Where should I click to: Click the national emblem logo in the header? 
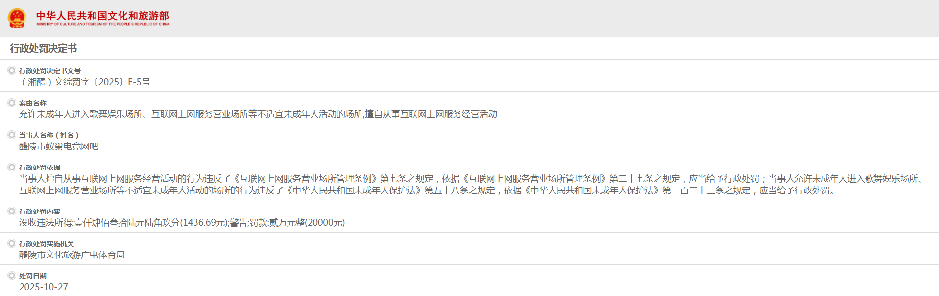(x=17, y=18)
